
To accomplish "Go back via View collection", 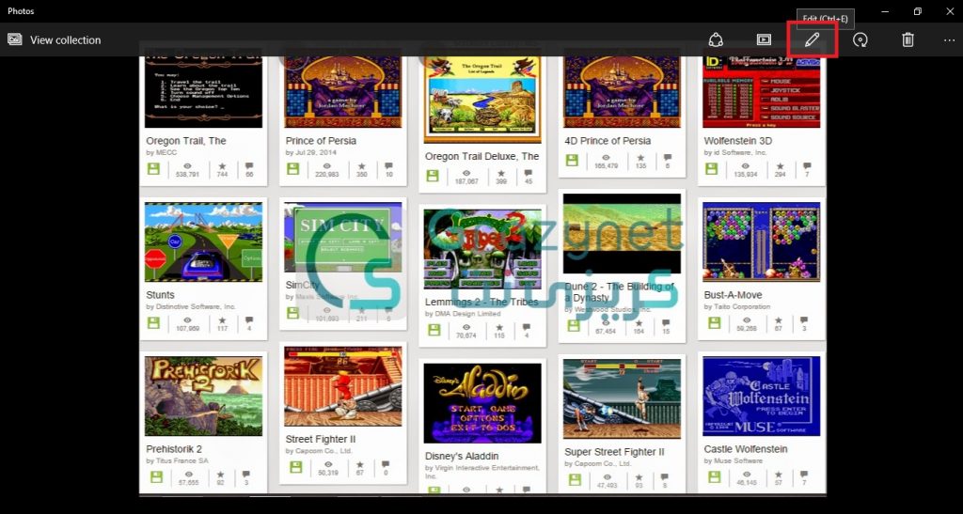I will click(65, 39).
